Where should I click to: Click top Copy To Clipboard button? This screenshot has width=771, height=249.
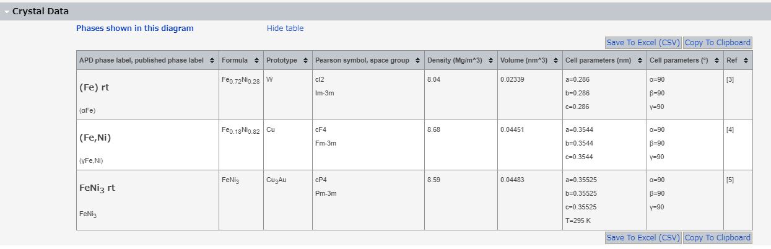point(718,43)
